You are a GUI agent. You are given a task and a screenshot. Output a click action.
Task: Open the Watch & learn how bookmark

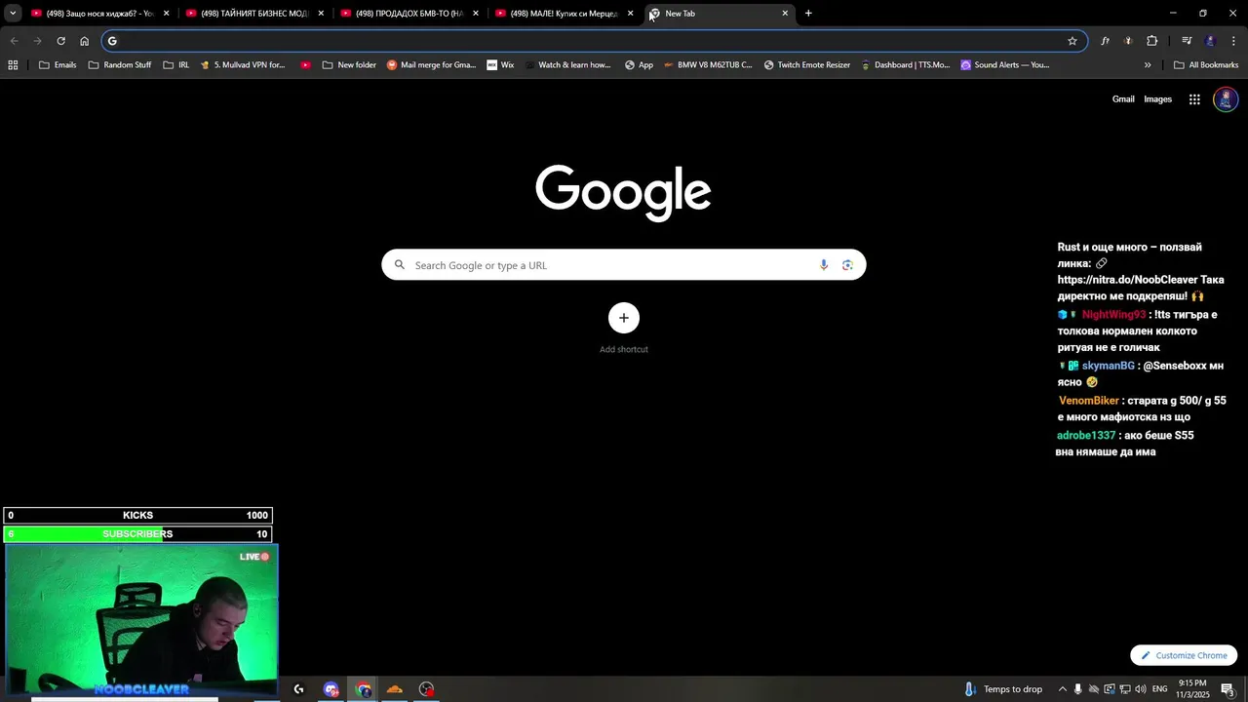point(566,65)
